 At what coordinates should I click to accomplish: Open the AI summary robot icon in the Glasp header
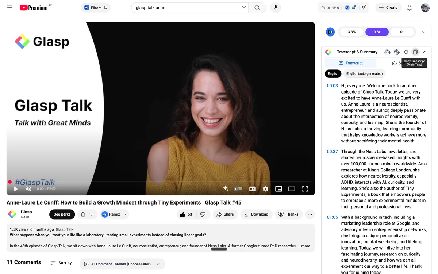pyautogui.click(x=388, y=52)
